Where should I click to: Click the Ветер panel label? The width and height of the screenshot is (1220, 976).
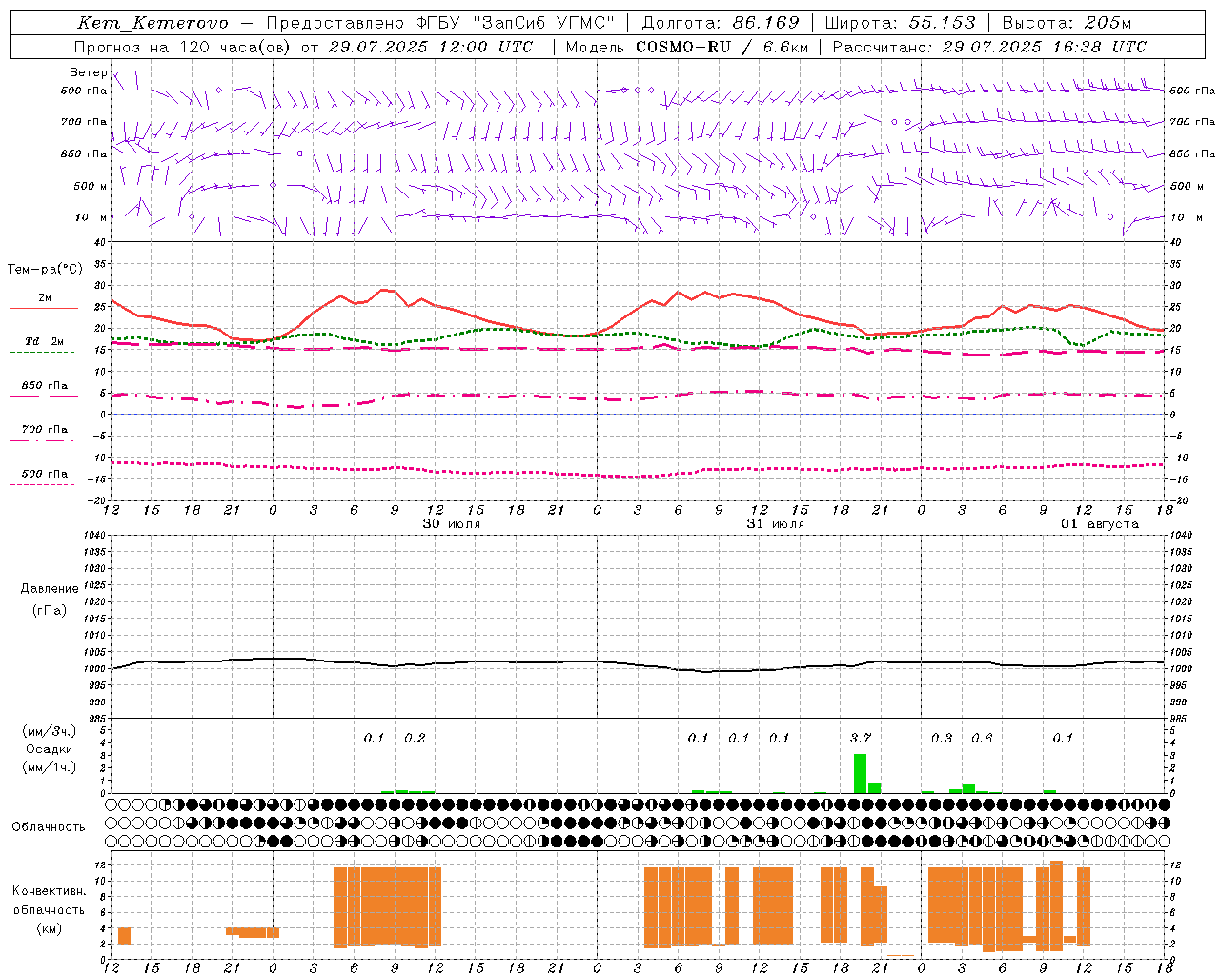point(88,72)
